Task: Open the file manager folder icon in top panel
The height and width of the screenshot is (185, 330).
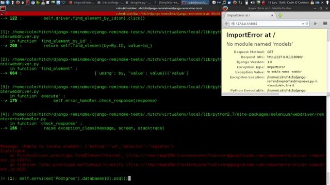Action: 3,3
